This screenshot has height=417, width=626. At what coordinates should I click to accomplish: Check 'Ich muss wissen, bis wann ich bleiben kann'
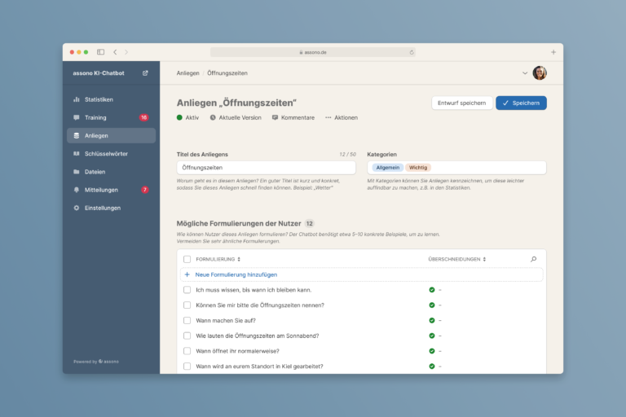[187, 290]
